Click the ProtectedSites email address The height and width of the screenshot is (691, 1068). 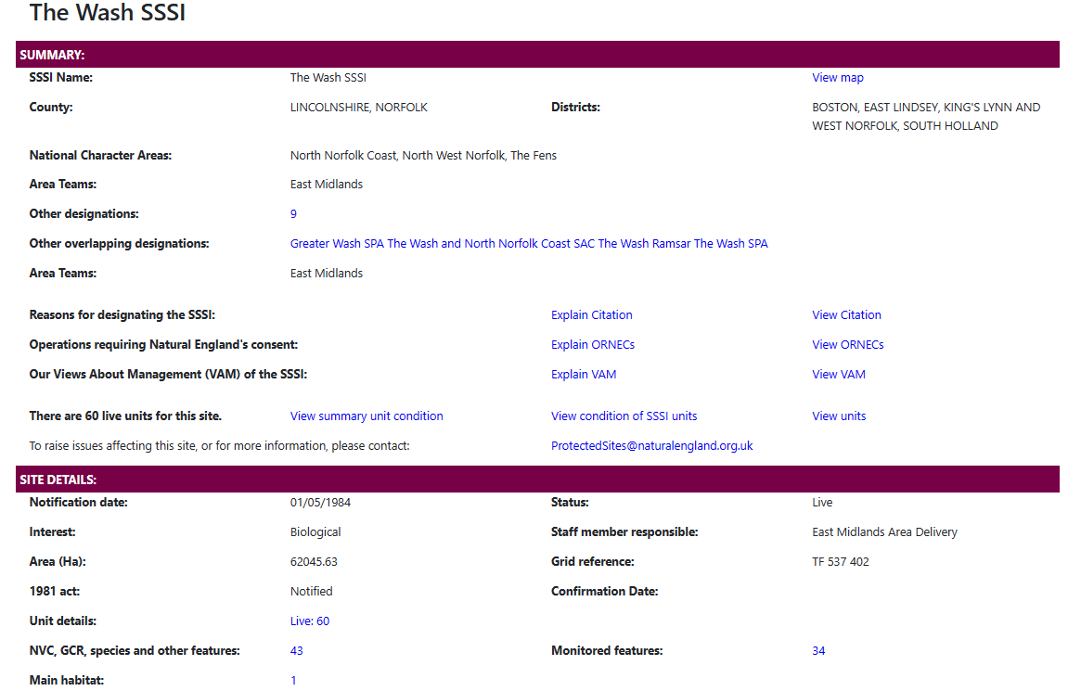click(x=651, y=446)
